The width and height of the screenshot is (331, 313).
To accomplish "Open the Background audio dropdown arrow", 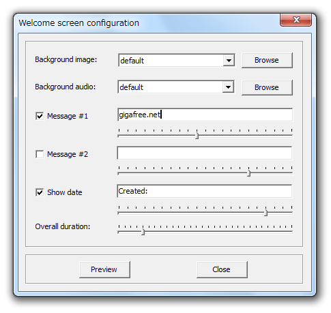I will [x=228, y=87].
